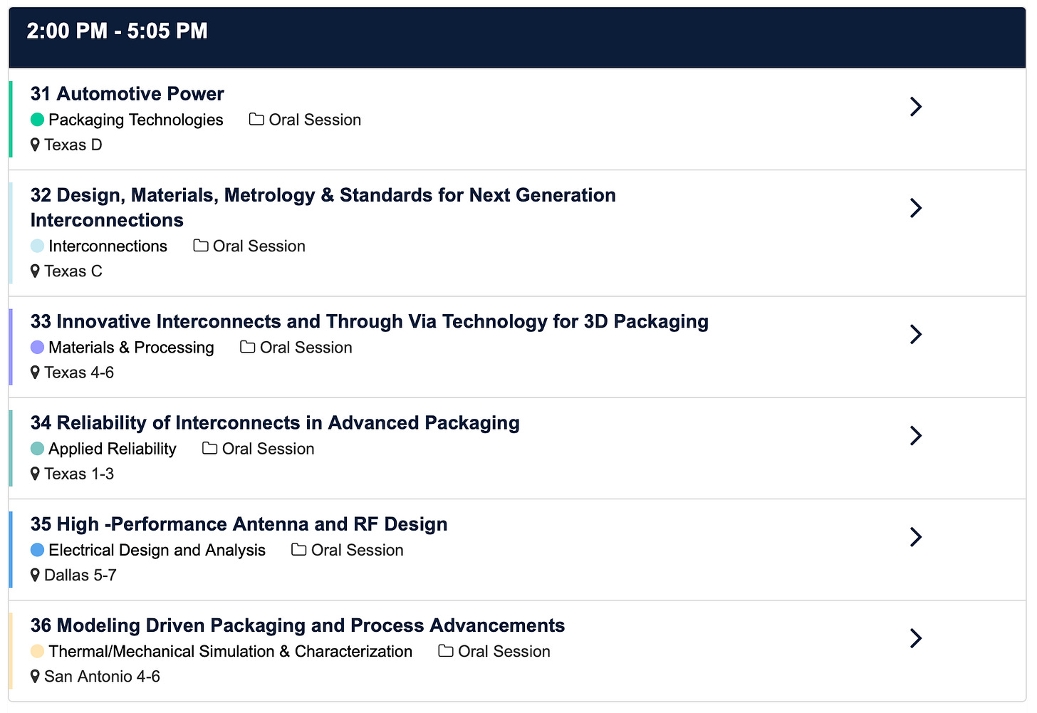This screenshot has width=1037, height=713.
Task: Click folder icon beside Materials & Processing Oral Session
Action: (x=247, y=347)
